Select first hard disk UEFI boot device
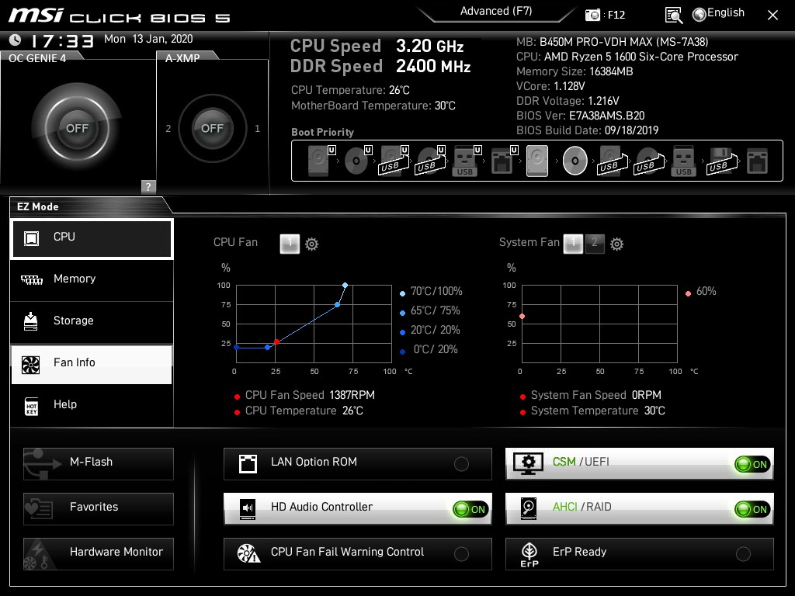 tap(321, 161)
